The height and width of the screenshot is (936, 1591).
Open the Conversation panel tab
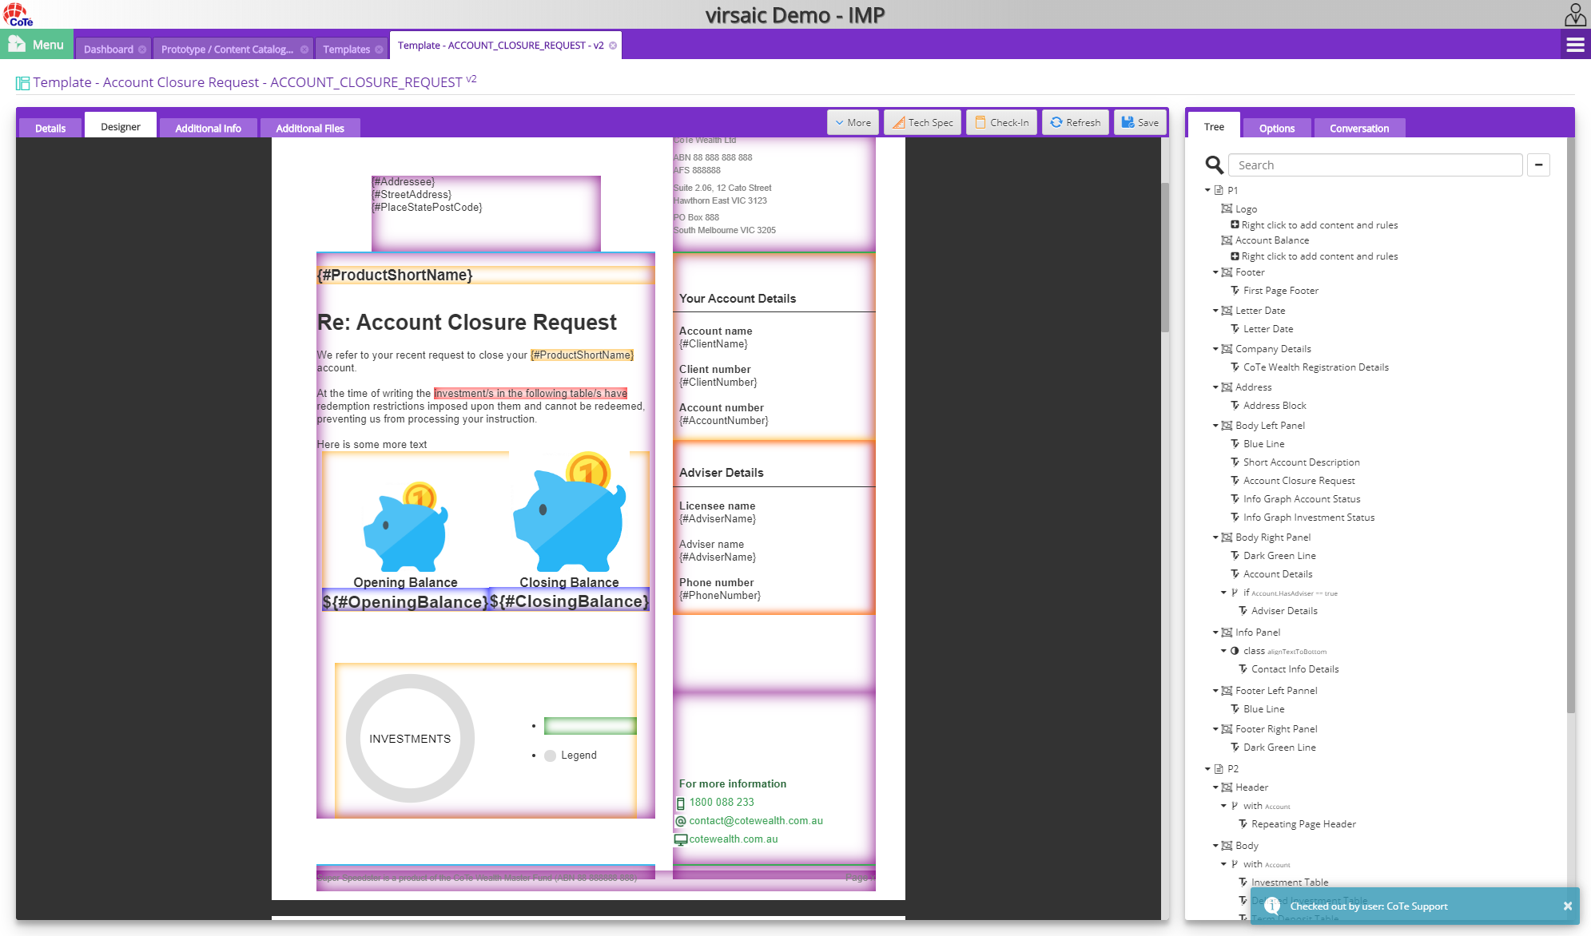pos(1359,128)
